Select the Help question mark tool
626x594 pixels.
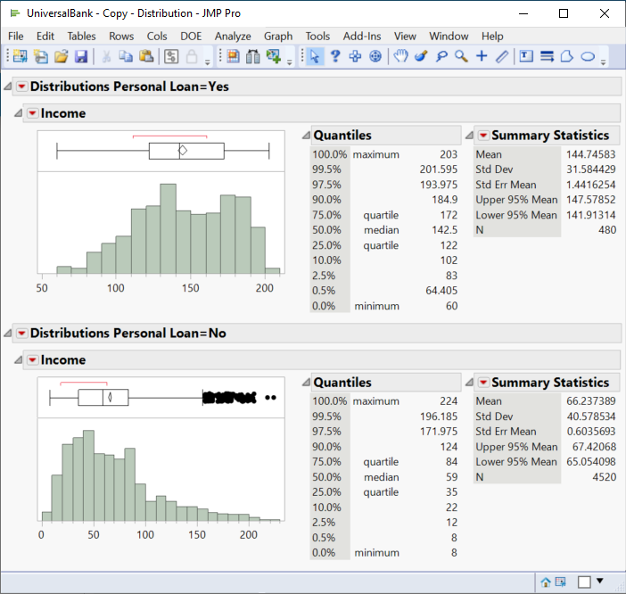pyautogui.click(x=335, y=56)
